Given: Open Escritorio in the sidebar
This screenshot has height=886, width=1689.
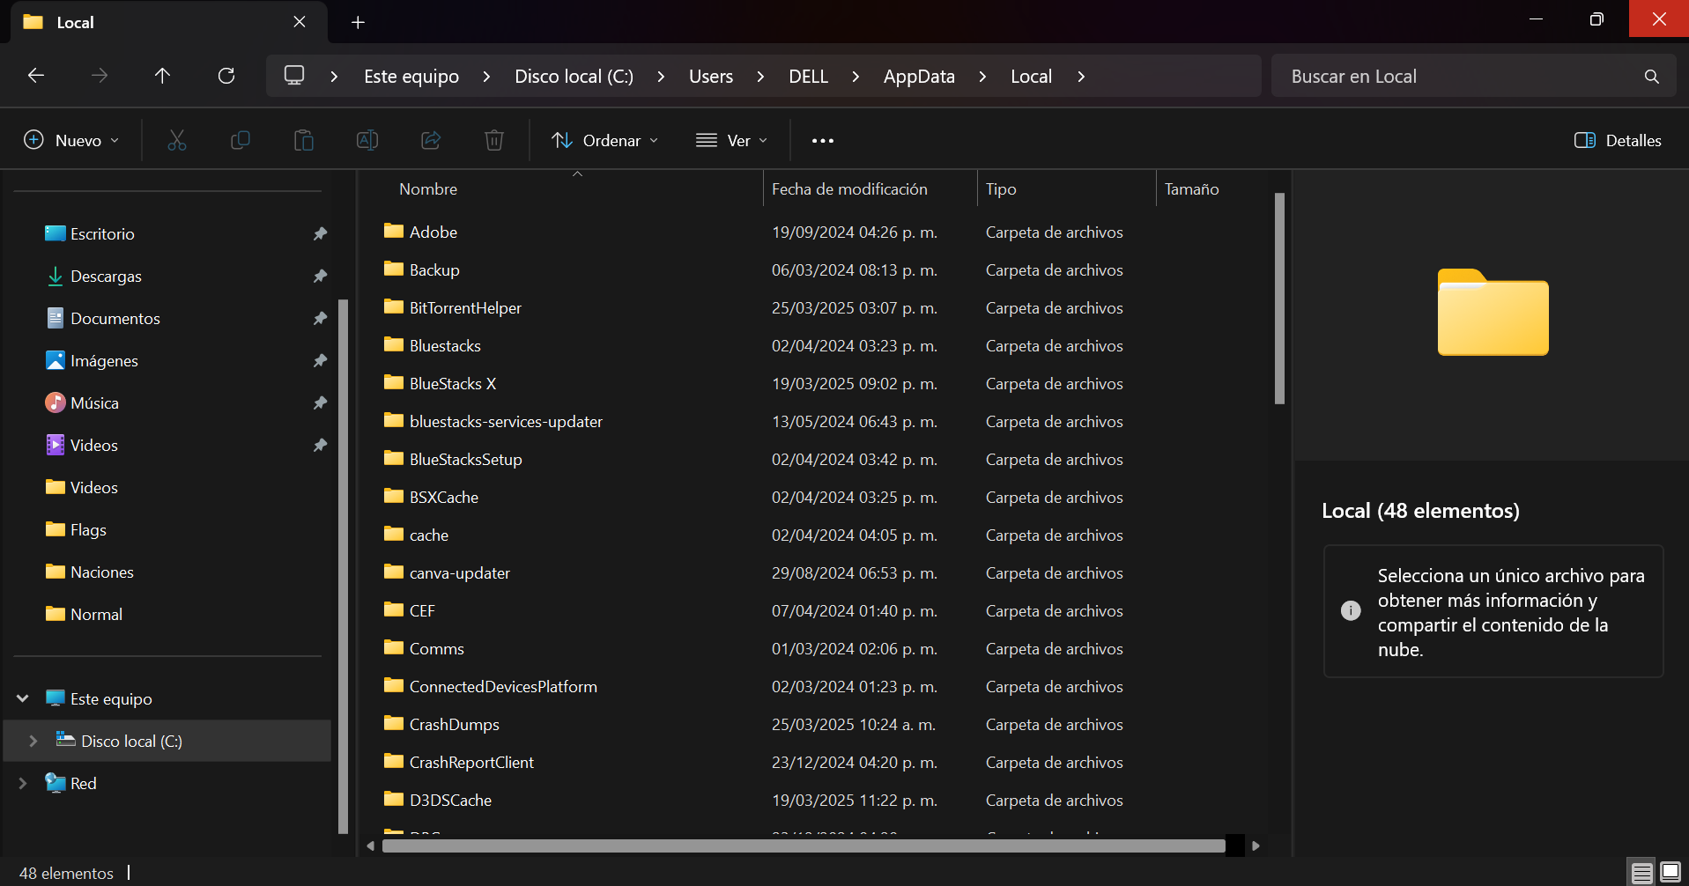Looking at the screenshot, I should point(102,234).
